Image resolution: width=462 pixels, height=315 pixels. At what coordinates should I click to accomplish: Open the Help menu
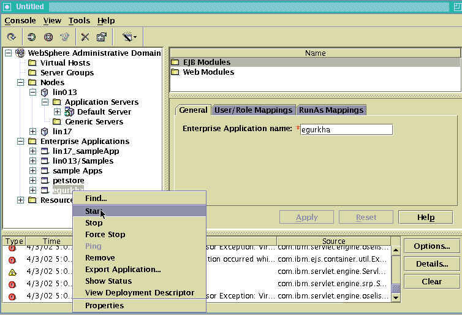point(106,21)
